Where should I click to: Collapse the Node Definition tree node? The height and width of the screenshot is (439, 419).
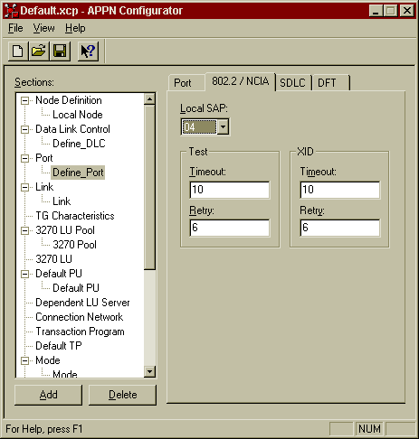click(24, 100)
